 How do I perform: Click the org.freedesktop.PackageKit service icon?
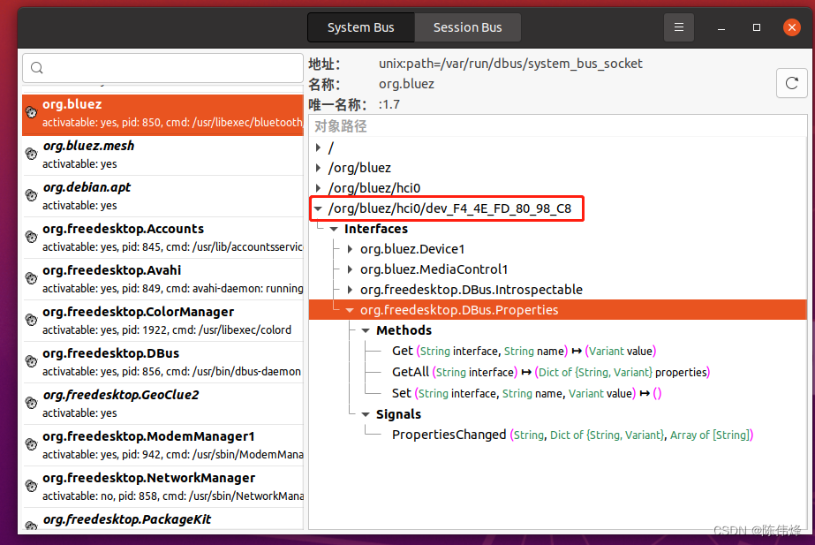31,526
